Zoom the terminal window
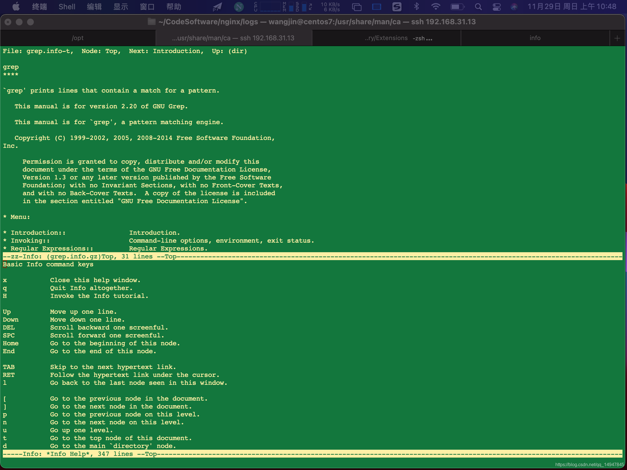 tap(31, 22)
